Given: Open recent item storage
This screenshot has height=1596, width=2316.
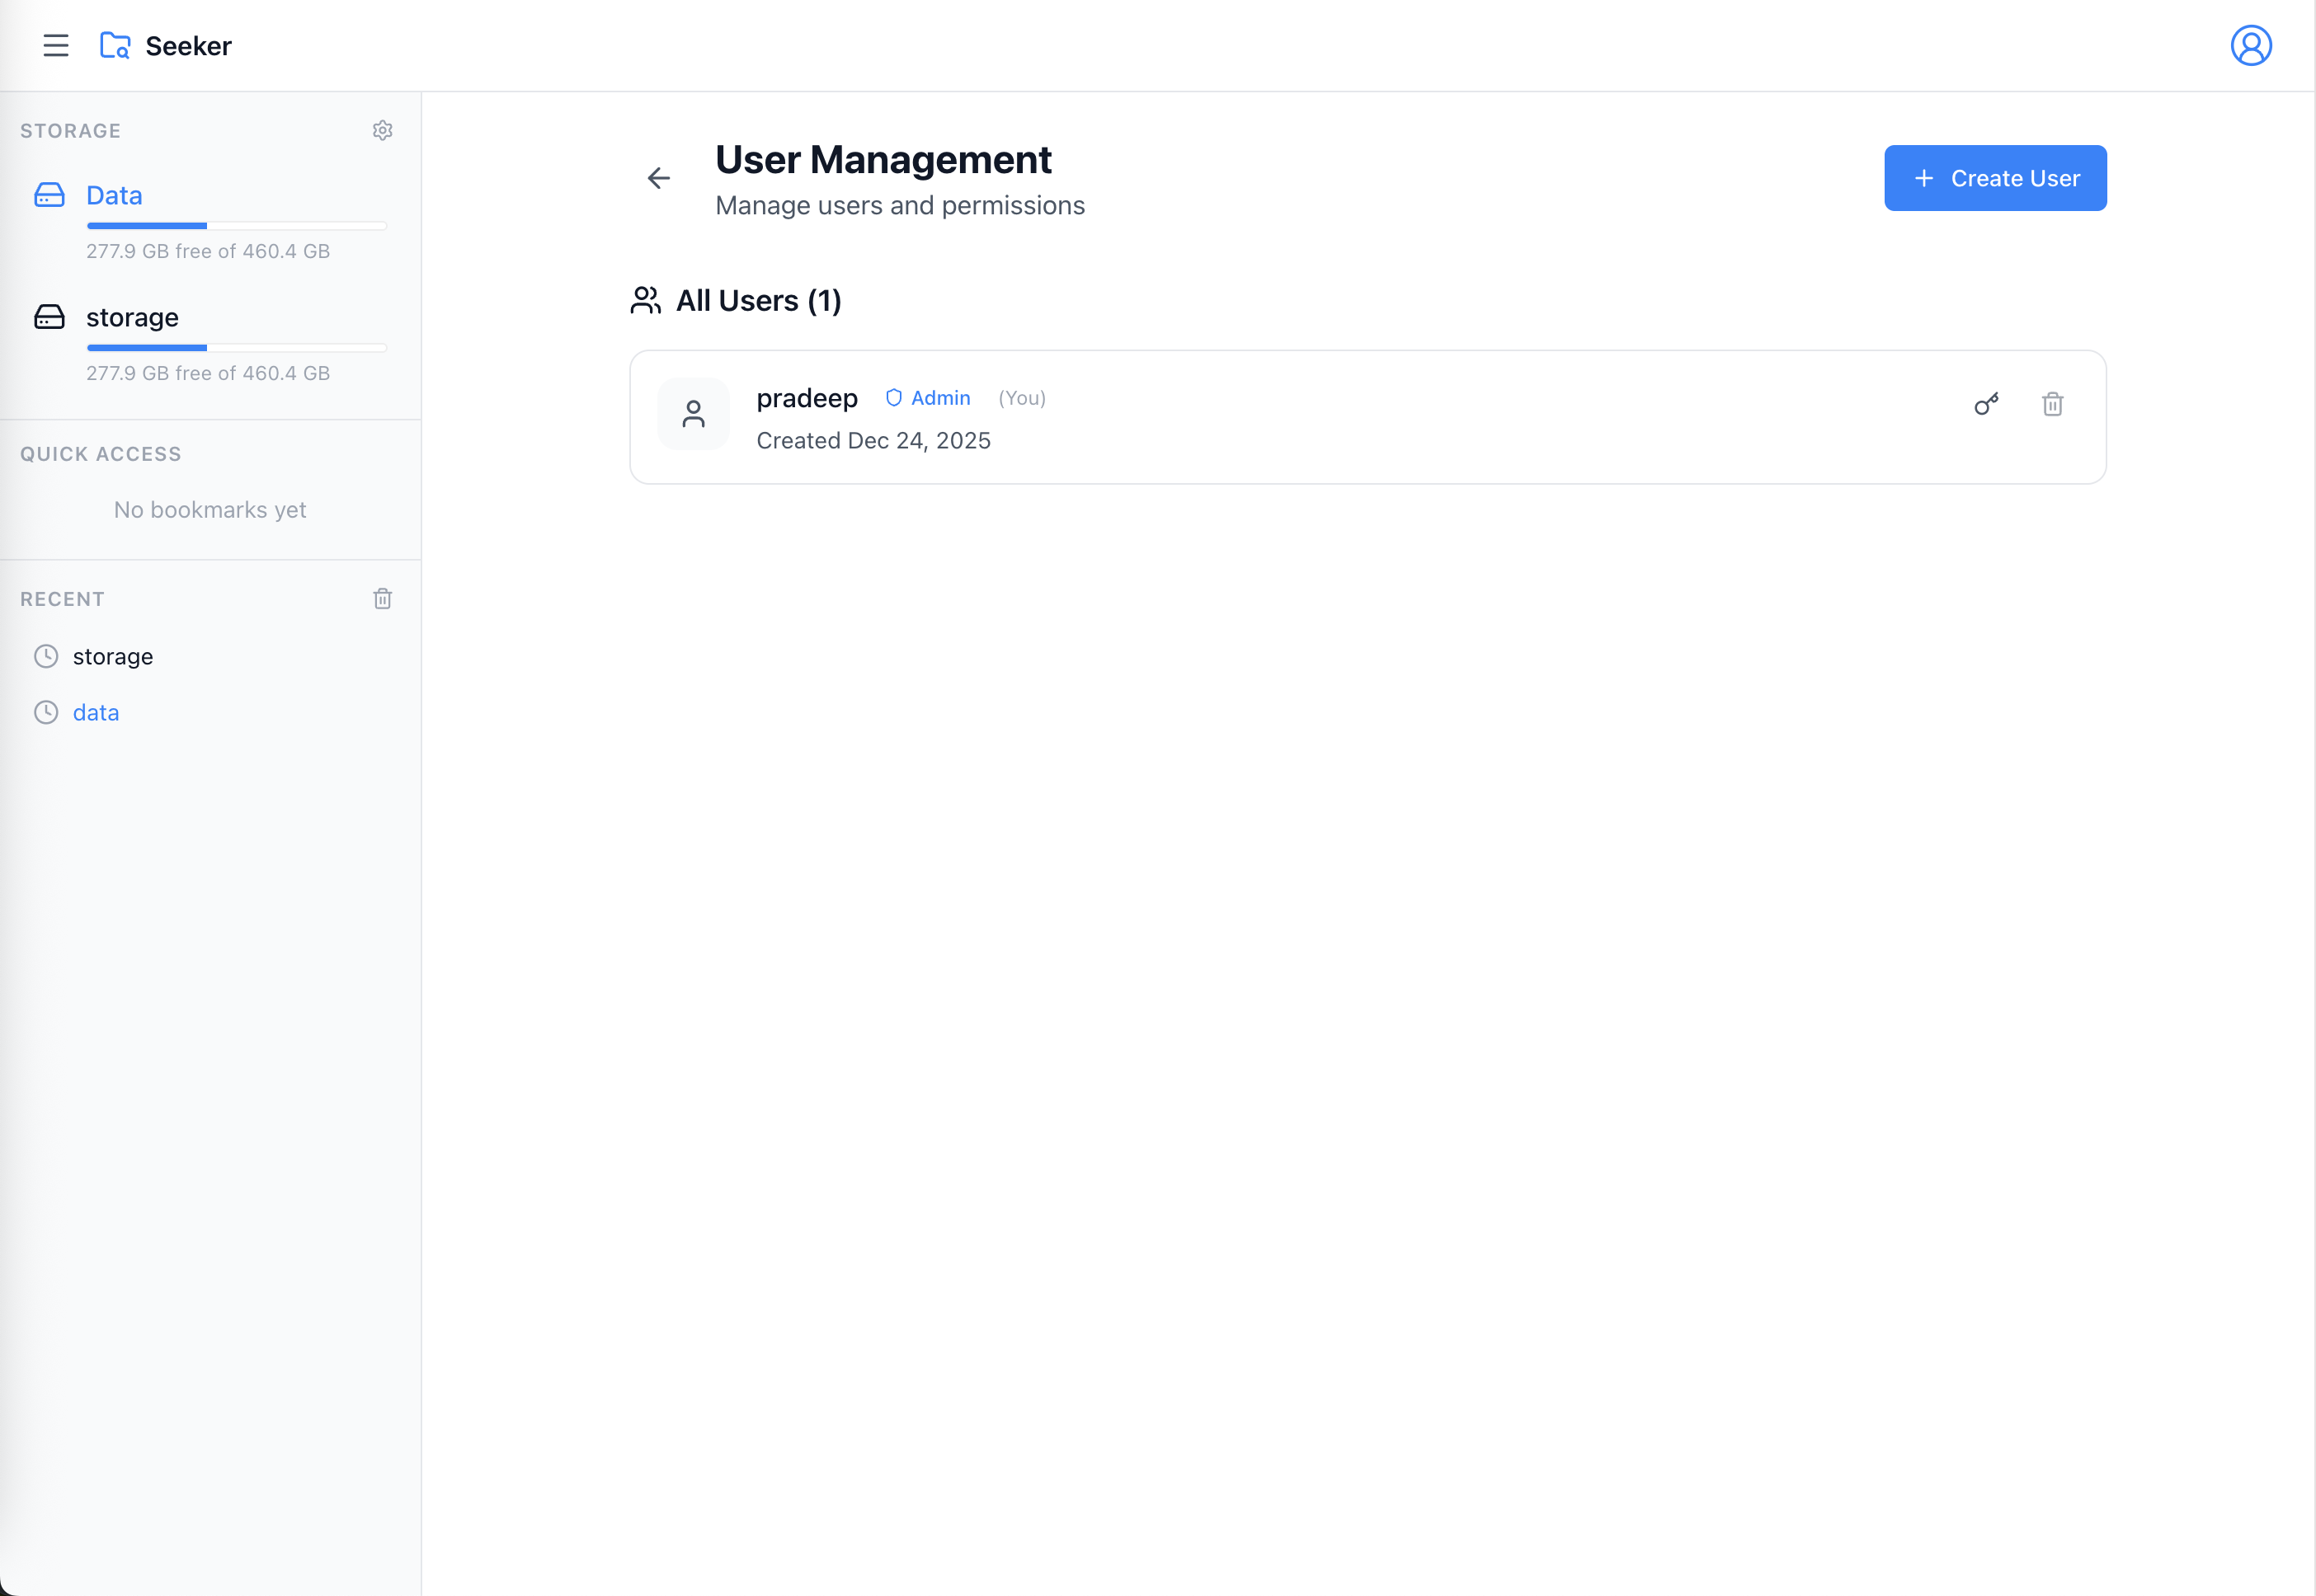Looking at the screenshot, I should point(113,657).
